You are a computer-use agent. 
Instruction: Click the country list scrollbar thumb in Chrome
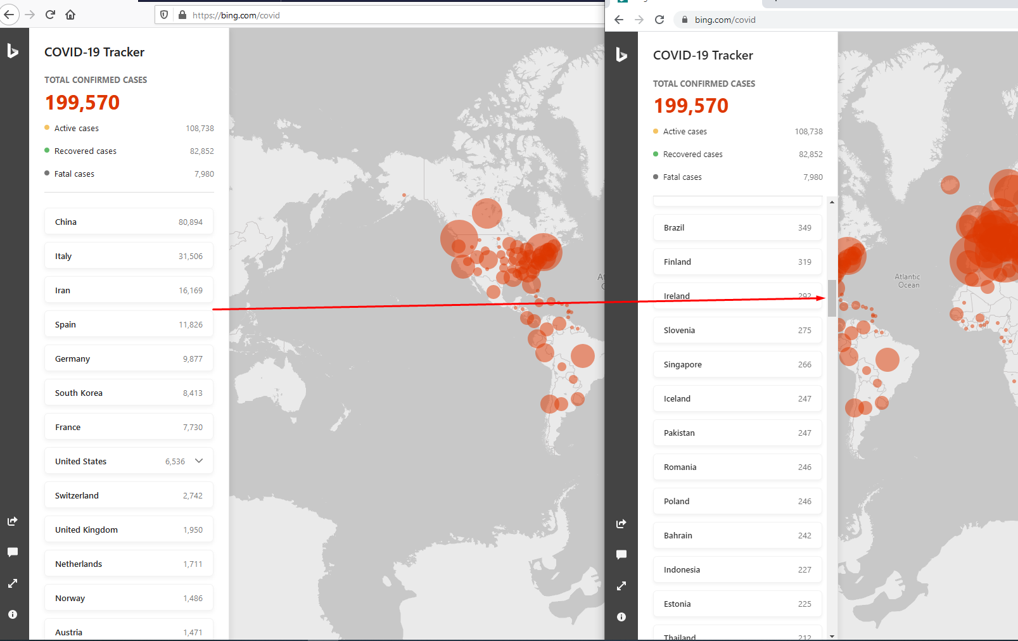(832, 298)
